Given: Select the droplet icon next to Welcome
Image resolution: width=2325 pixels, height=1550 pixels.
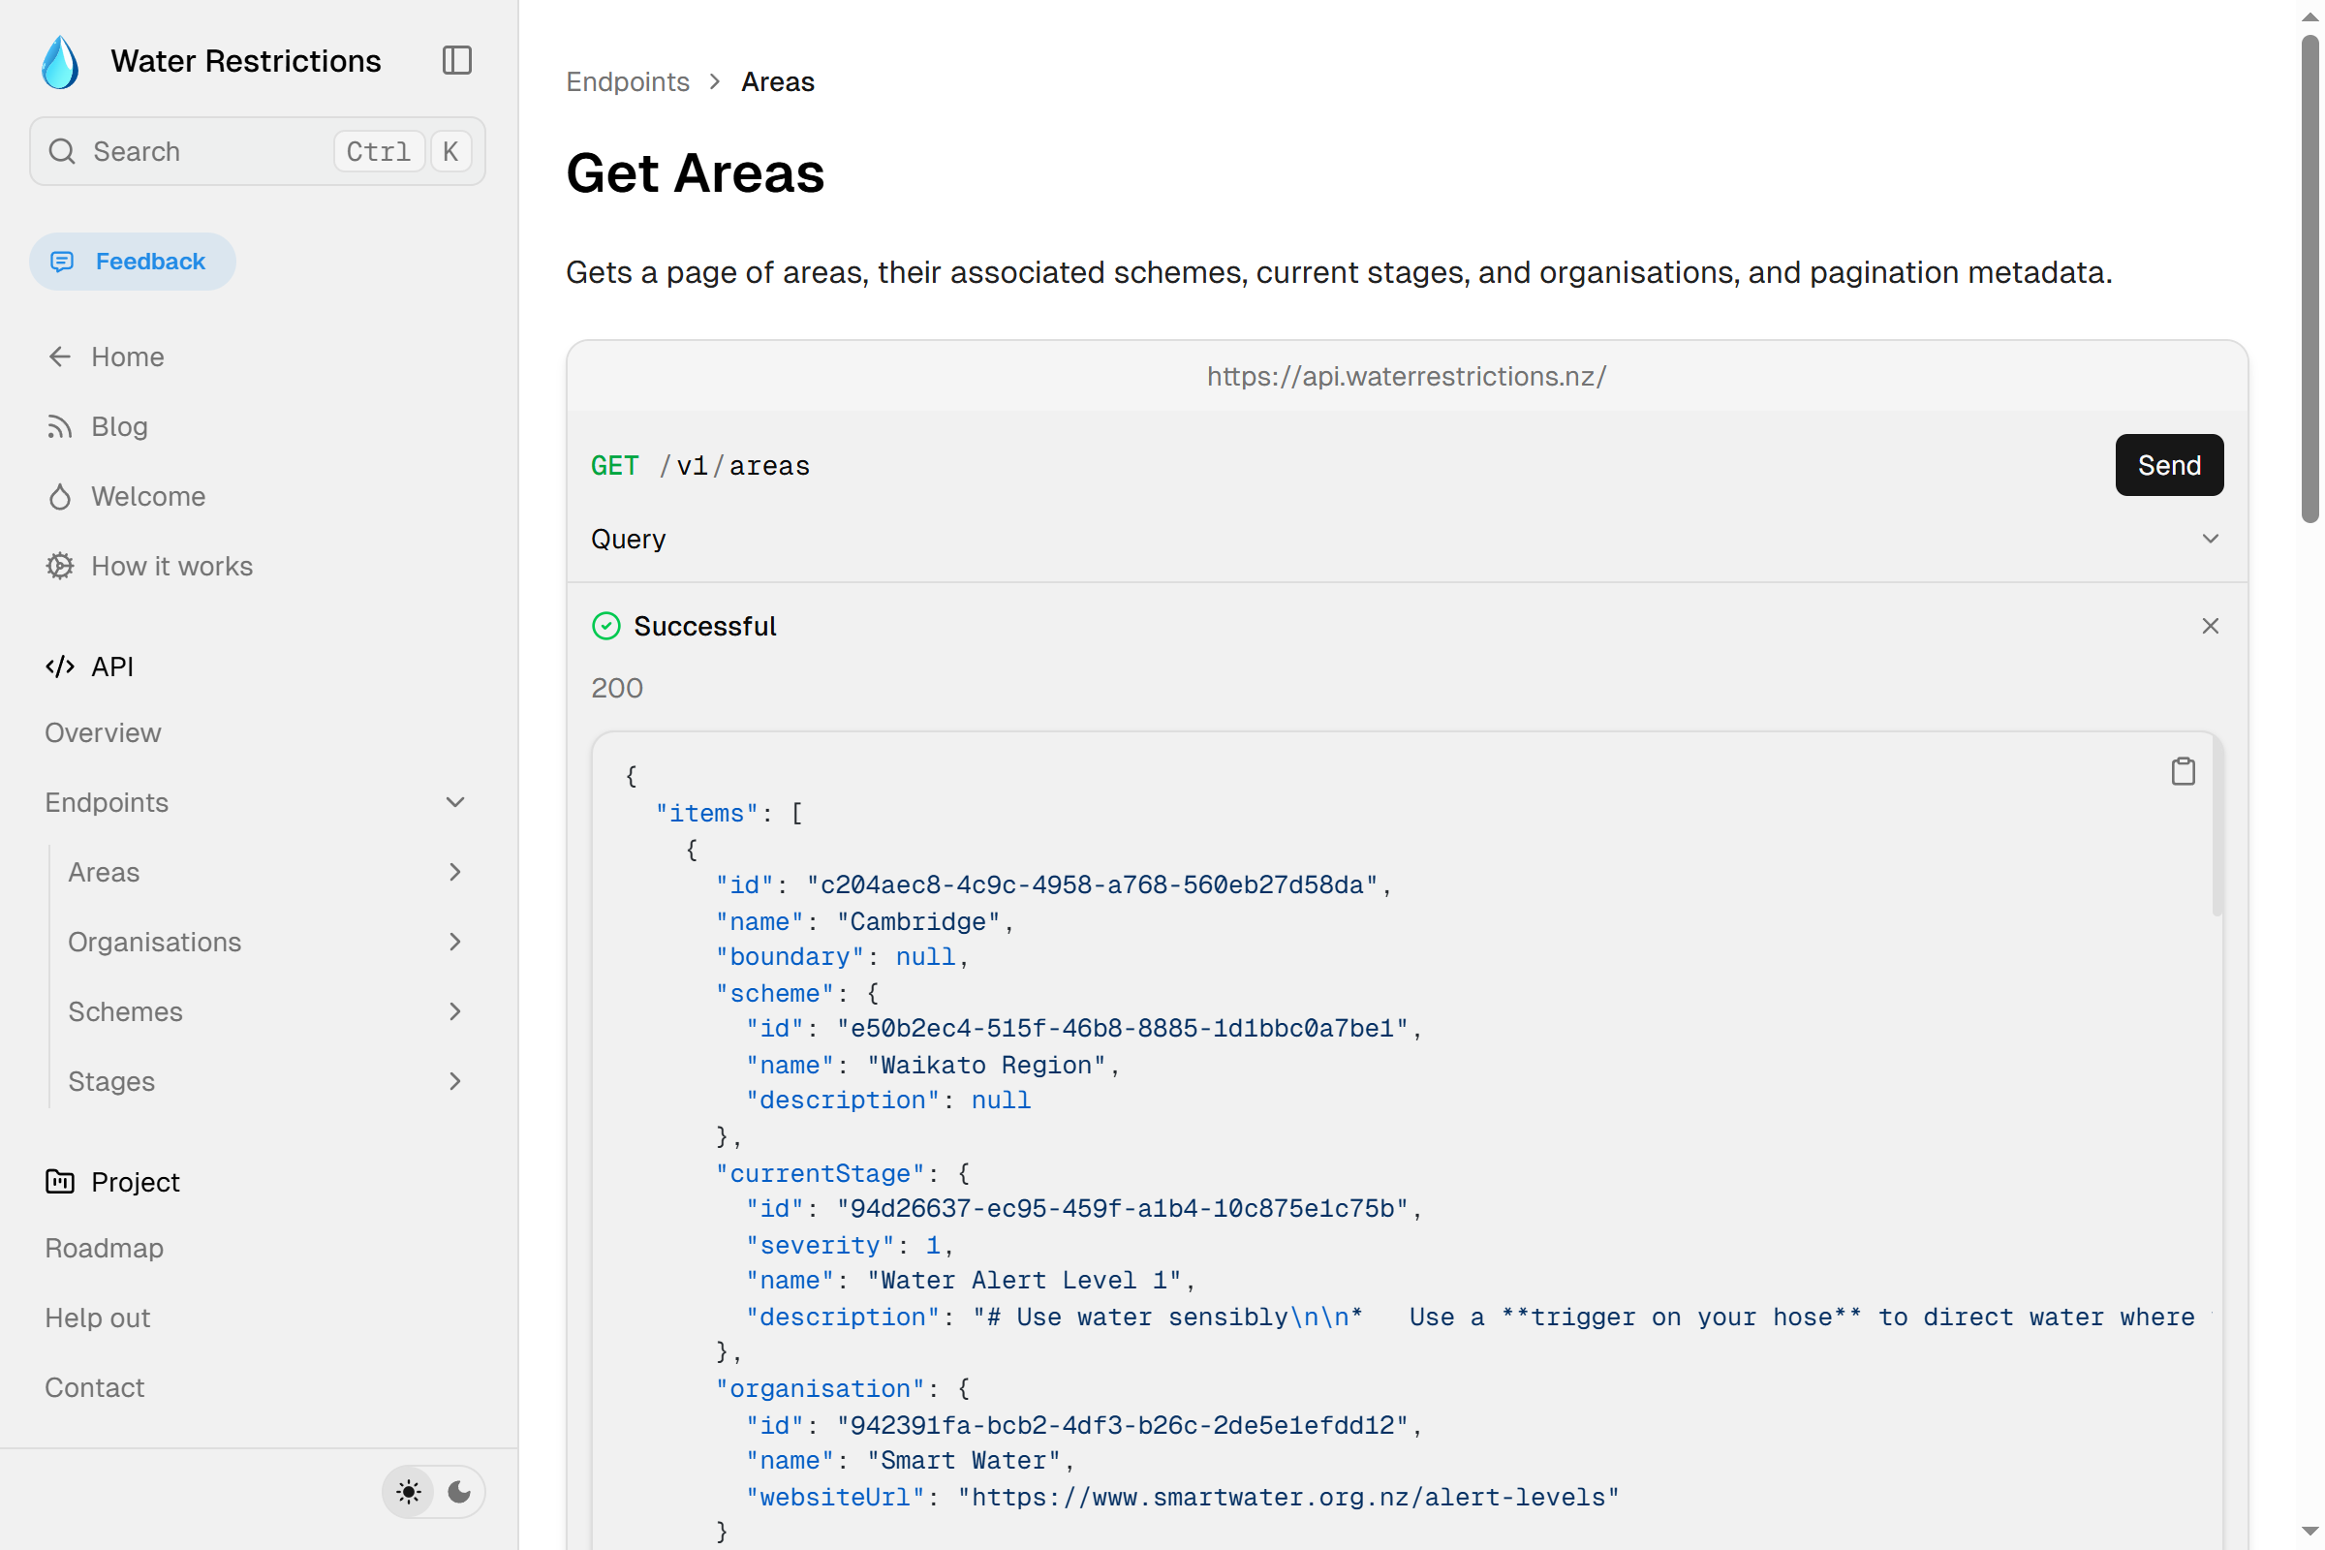Looking at the screenshot, I should (59, 496).
